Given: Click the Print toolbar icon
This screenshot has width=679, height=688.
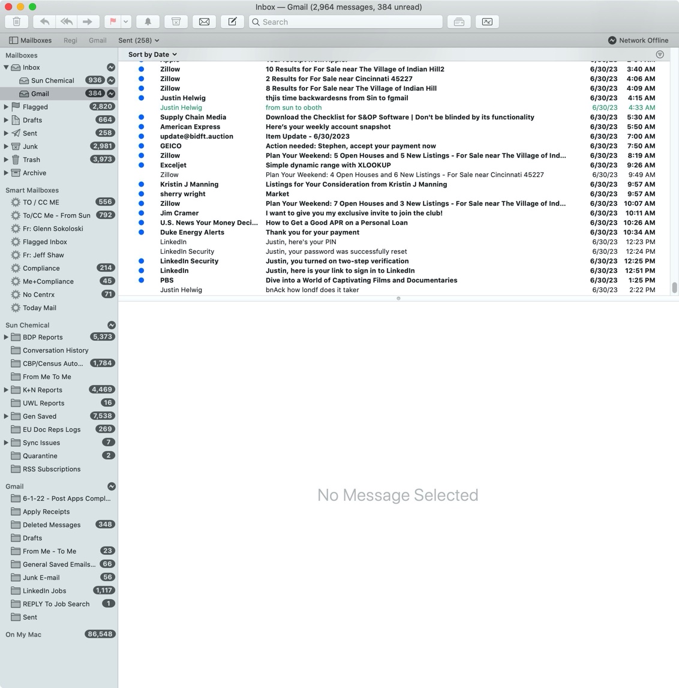Looking at the screenshot, I should 459,22.
